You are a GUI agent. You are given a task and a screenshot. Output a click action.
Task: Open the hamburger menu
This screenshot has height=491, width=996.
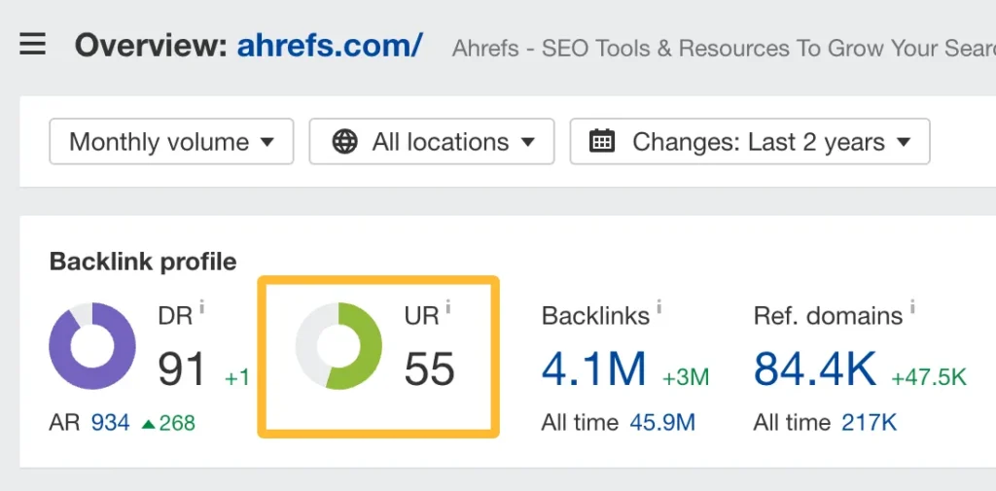click(x=33, y=45)
